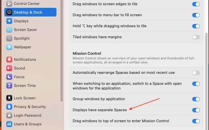Click the Mission Control section heading
The width and height of the screenshot is (209, 130).
(87, 54)
